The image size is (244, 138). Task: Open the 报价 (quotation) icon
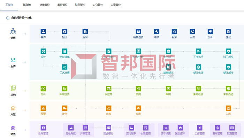64,32
